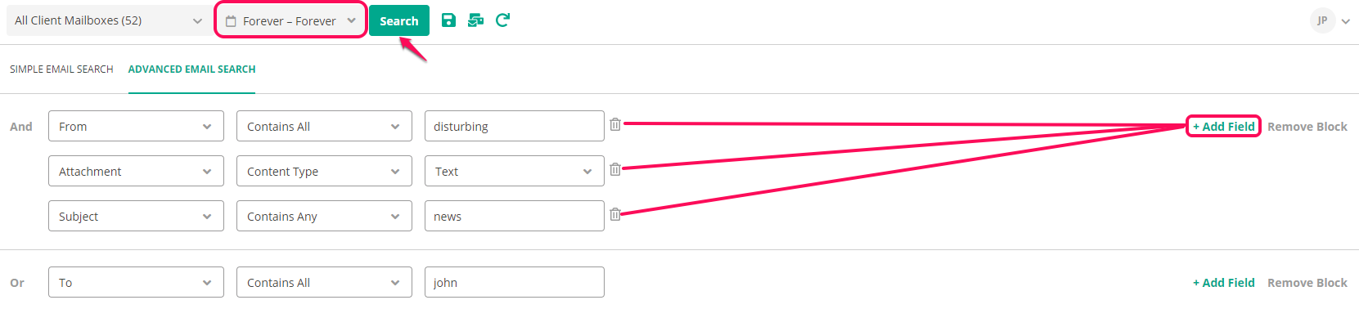
Task: Open the JP user avatar menu
Action: click(1322, 20)
